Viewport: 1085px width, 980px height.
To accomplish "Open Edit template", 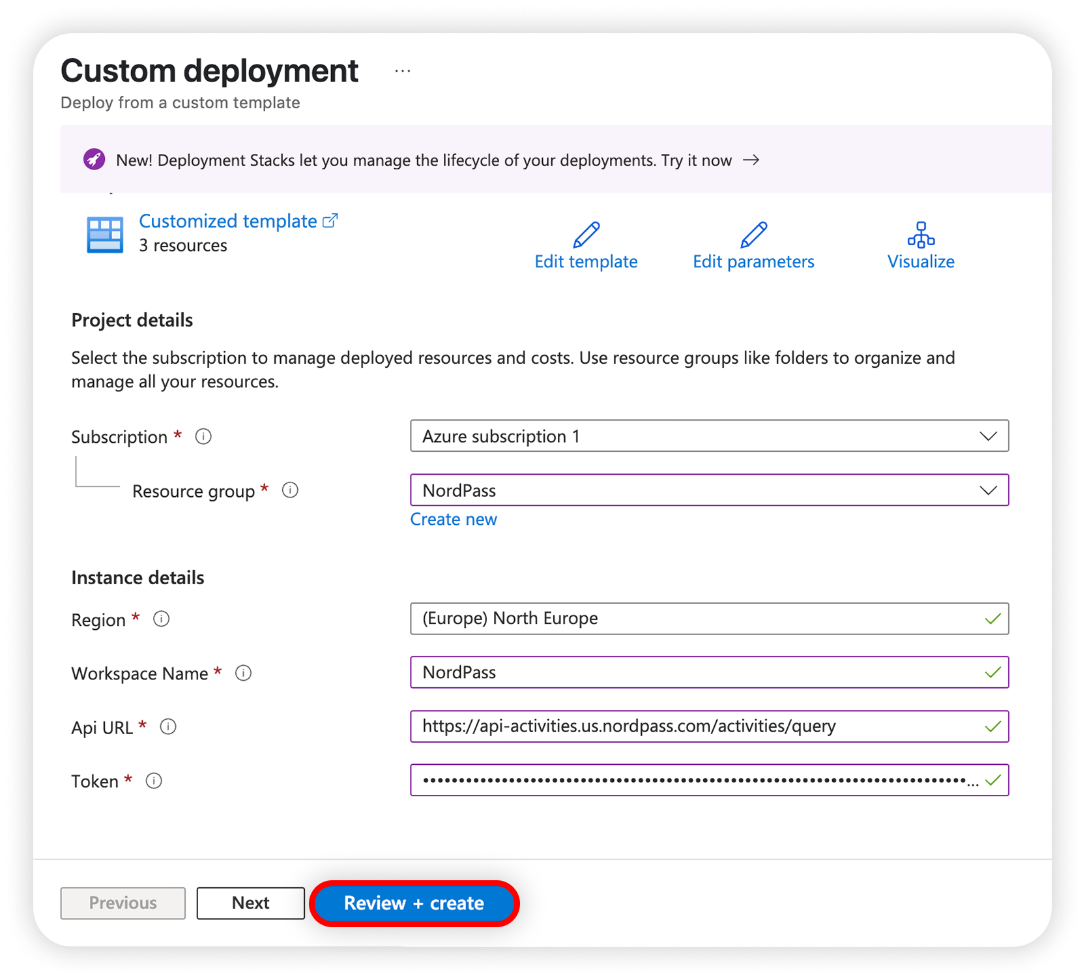I will pyautogui.click(x=586, y=261).
